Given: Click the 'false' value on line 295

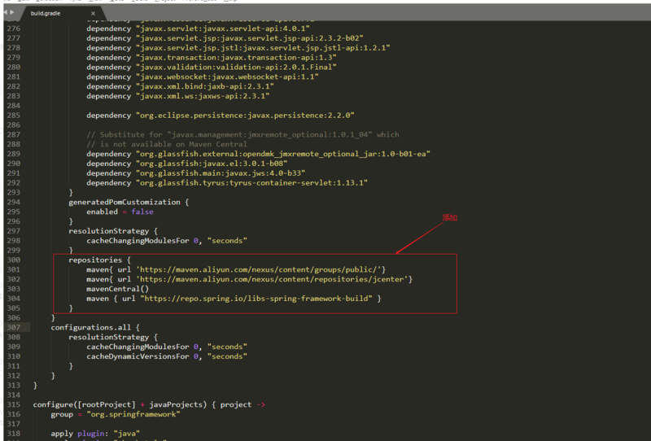Looking at the screenshot, I should pos(142,212).
